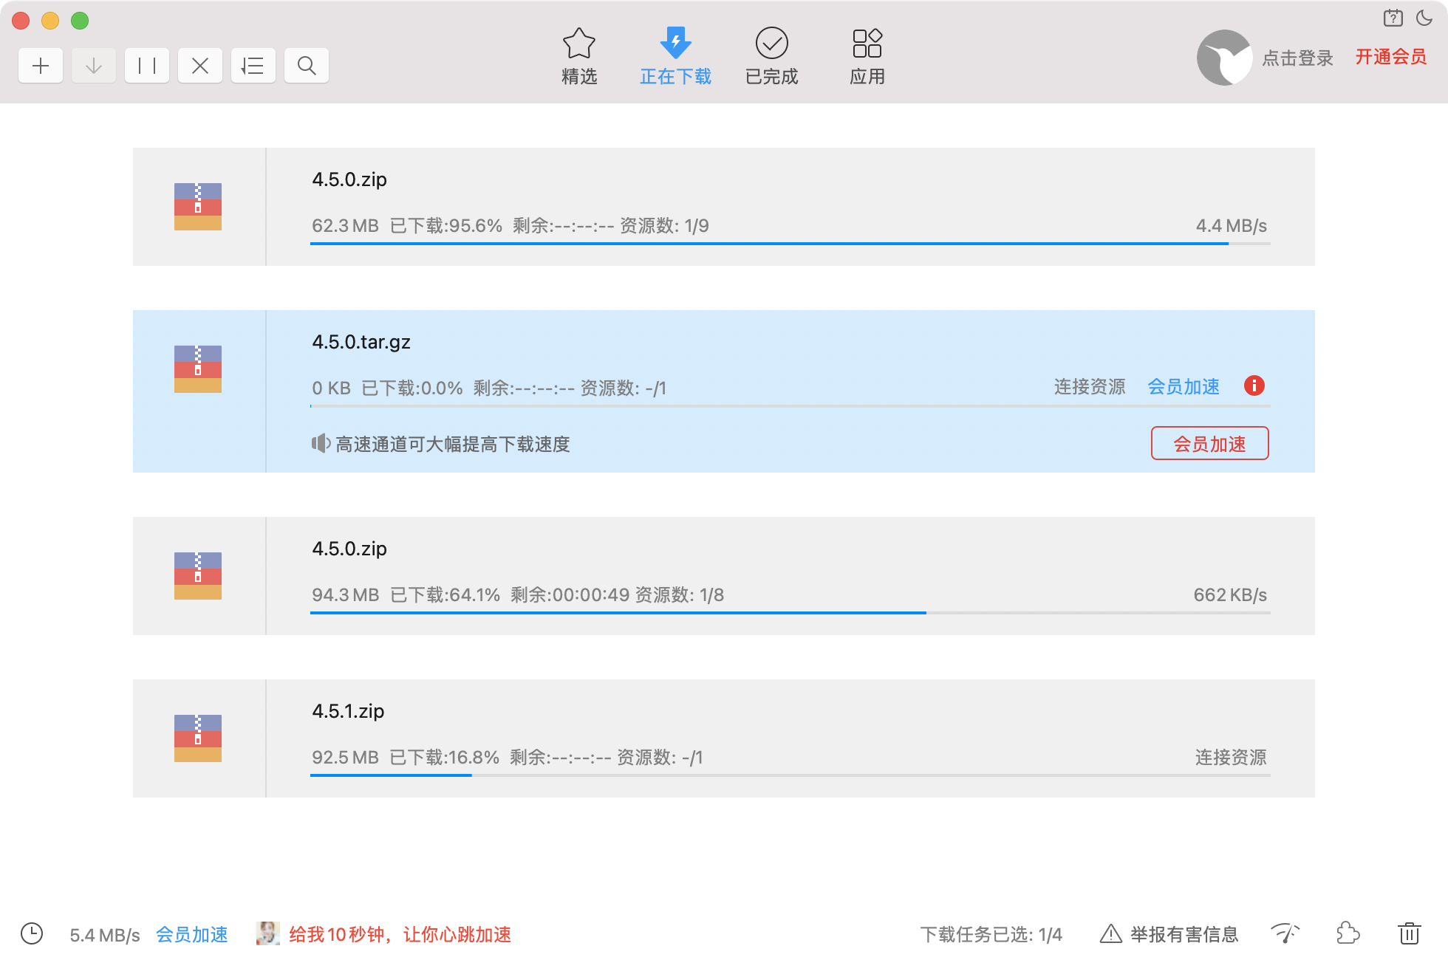Change the task sorting order
The height and width of the screenshot is (960, 1448).
pos(253,65)
